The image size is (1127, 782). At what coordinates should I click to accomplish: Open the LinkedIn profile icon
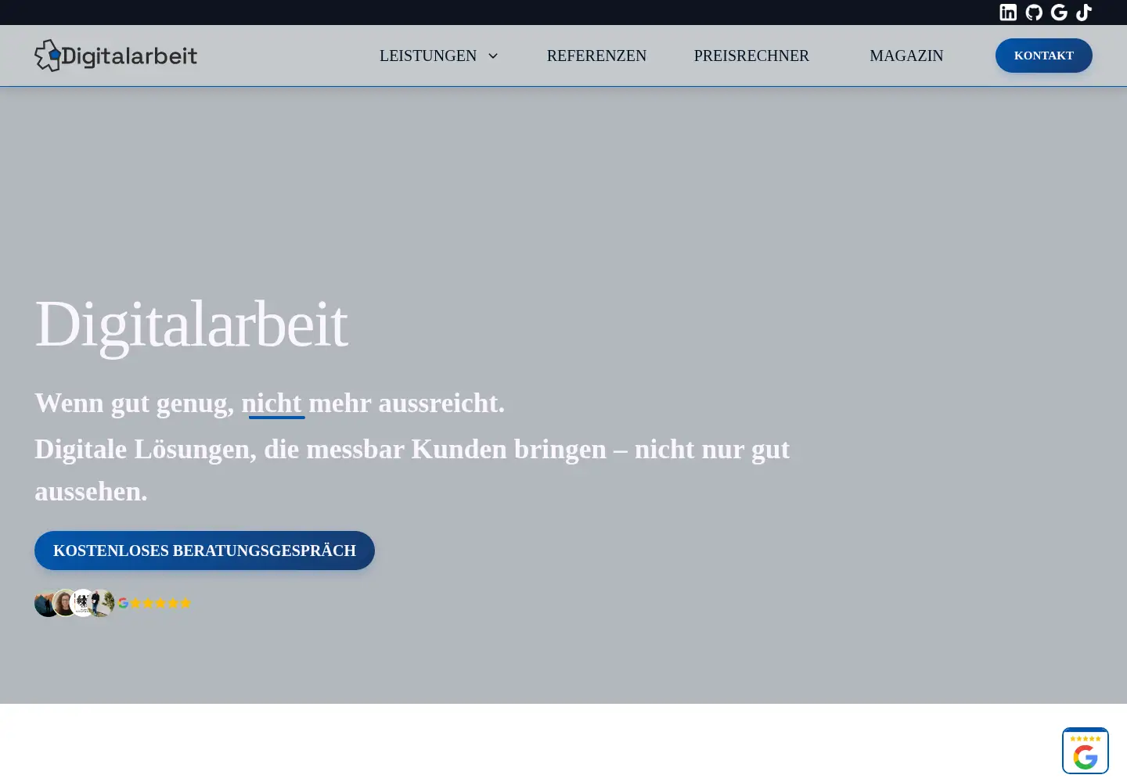pos(1008,13)
